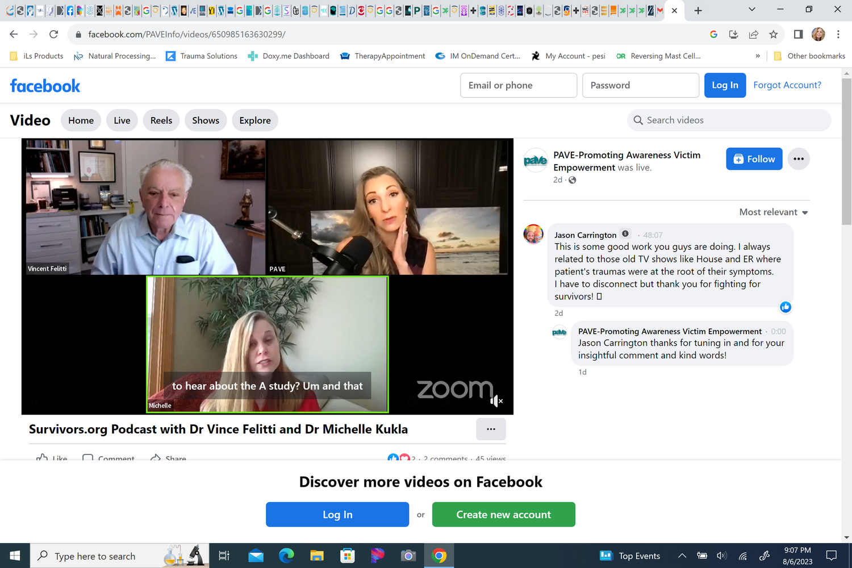The image size is (852, 568).
Task: Show hidden system tray icons
Action: click(x=682, y=556)
